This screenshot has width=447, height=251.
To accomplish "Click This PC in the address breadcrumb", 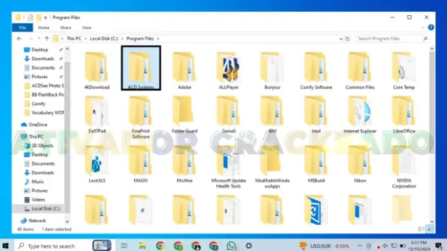I will click(x=74, y=39).
